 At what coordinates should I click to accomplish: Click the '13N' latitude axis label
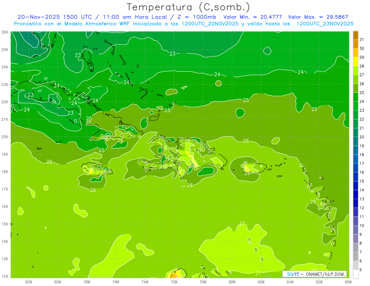pyautogui.click(x=5, y=259)
